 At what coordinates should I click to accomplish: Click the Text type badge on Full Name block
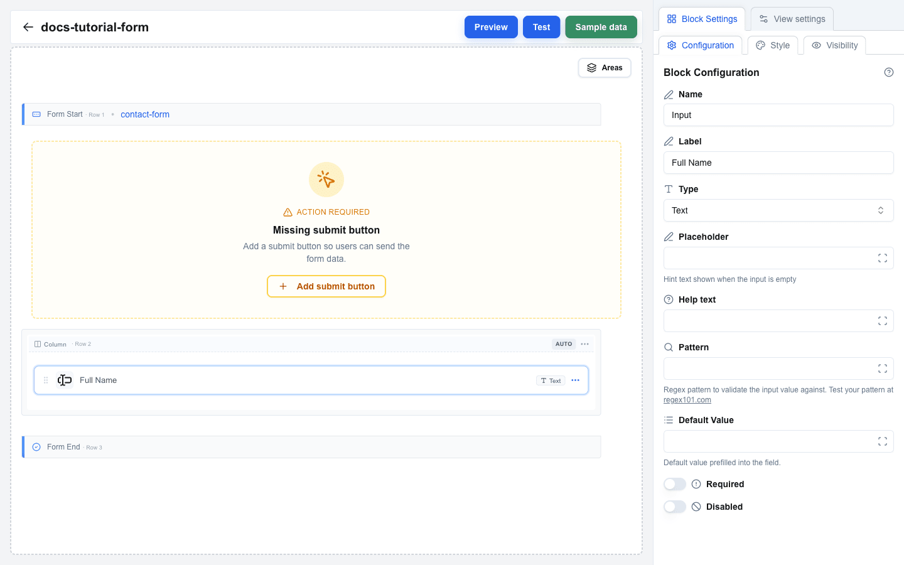(x=551, y=380)
